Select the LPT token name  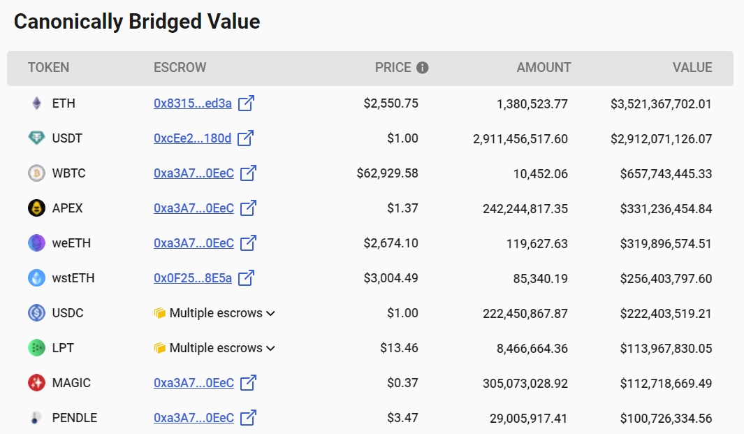pos(63,348)
